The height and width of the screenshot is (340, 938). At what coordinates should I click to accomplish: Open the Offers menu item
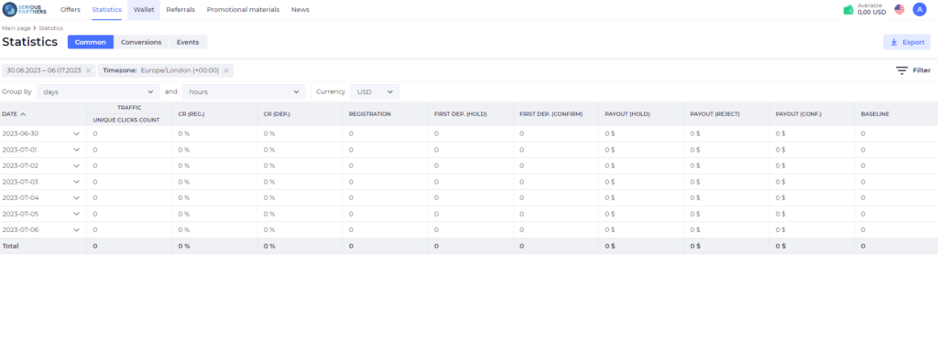coord(71,9)
